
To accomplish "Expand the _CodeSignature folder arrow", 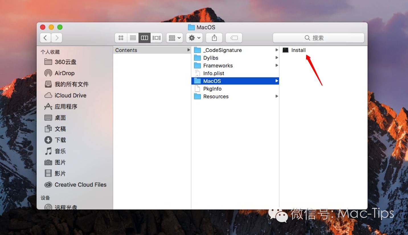I will [x=276, y=50].
